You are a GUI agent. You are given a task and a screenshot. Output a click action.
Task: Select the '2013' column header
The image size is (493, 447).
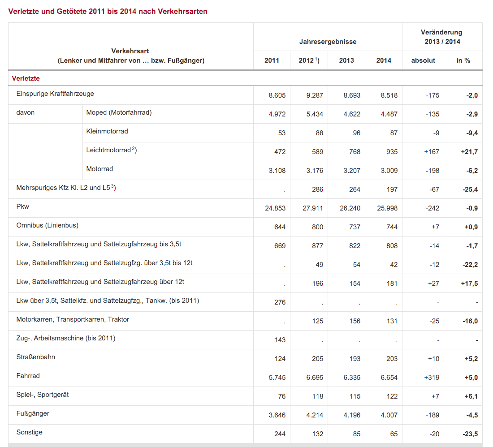(346, 60)
